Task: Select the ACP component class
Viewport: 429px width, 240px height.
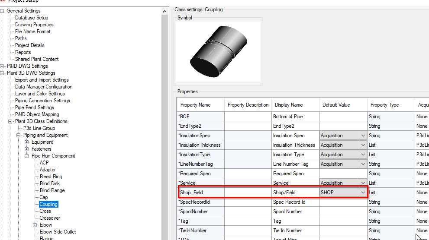Action: click(x=44, y=163)
